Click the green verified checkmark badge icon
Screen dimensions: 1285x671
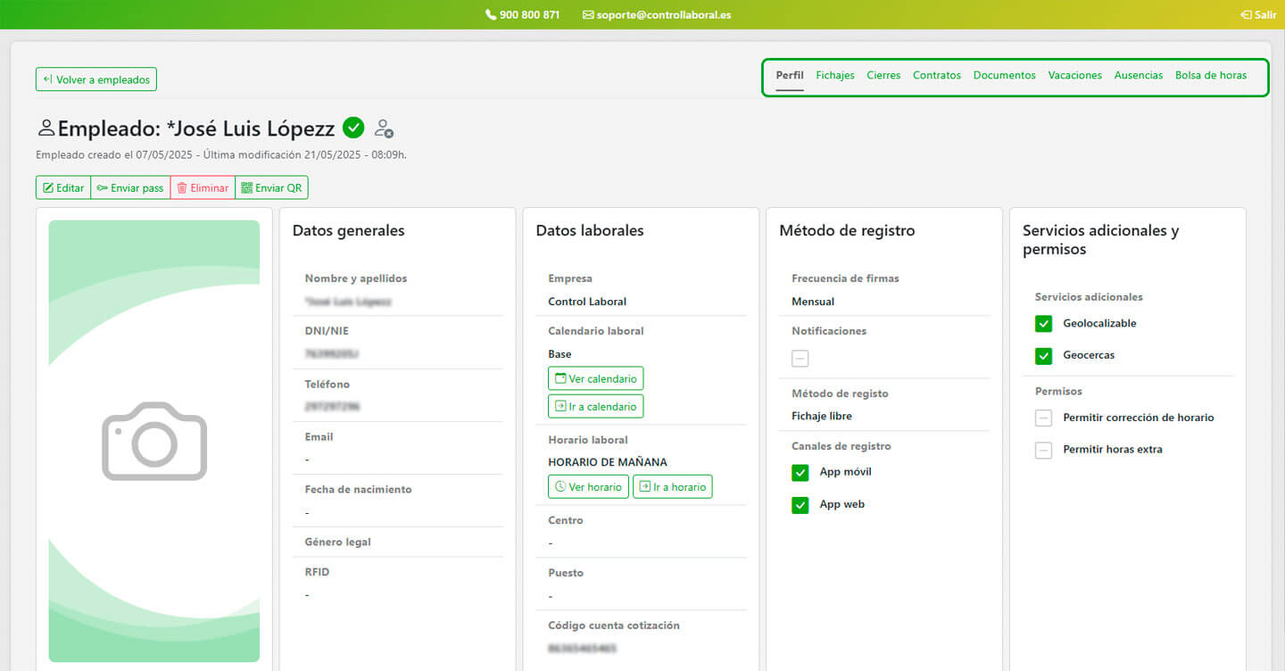(353, 128)
